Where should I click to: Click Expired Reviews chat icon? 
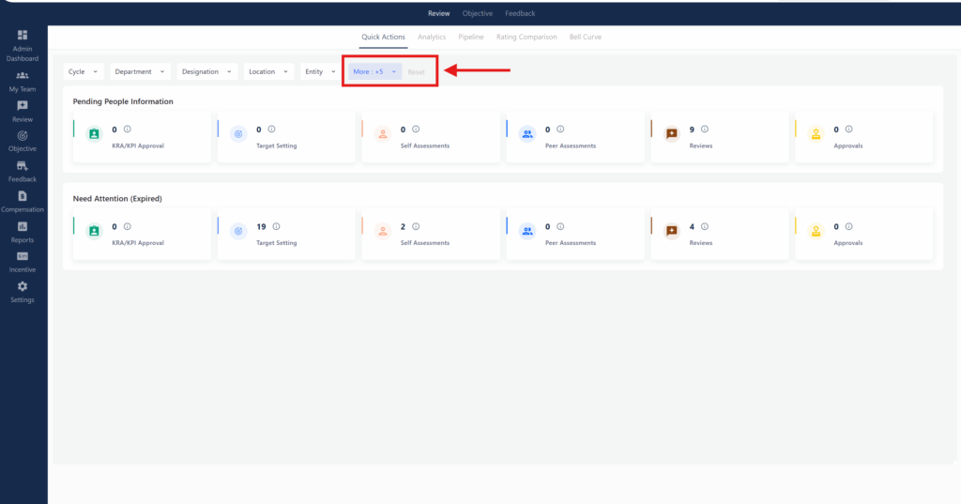click(x=672, y=231)
